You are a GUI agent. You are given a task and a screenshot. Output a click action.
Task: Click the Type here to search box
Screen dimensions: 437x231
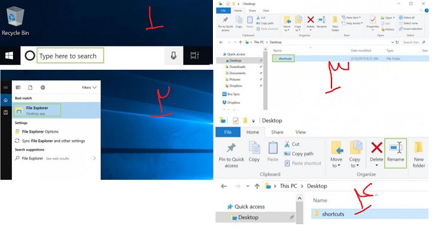point(70,55)
